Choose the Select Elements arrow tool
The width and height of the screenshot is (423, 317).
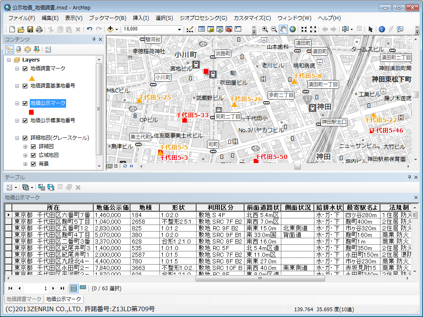(x=371, y=29)
